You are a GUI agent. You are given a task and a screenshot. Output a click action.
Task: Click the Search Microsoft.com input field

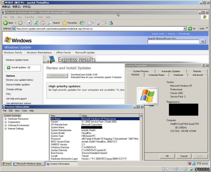[173, 42]
